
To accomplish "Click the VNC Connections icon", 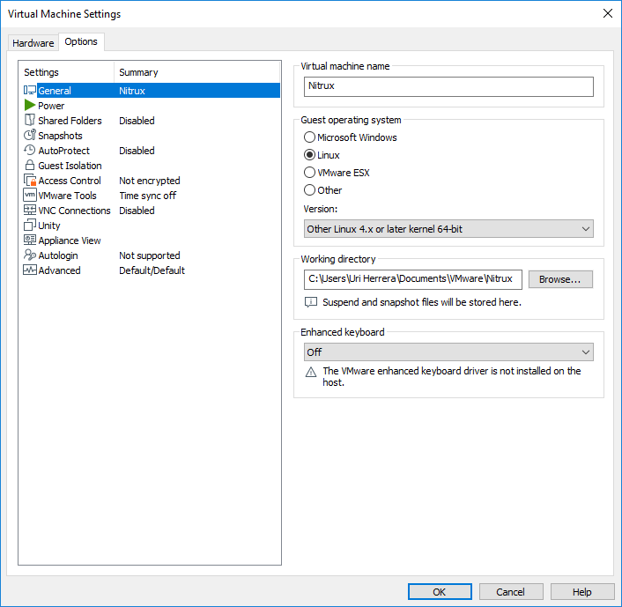I will pyautogui.click(x=30, y=210).
